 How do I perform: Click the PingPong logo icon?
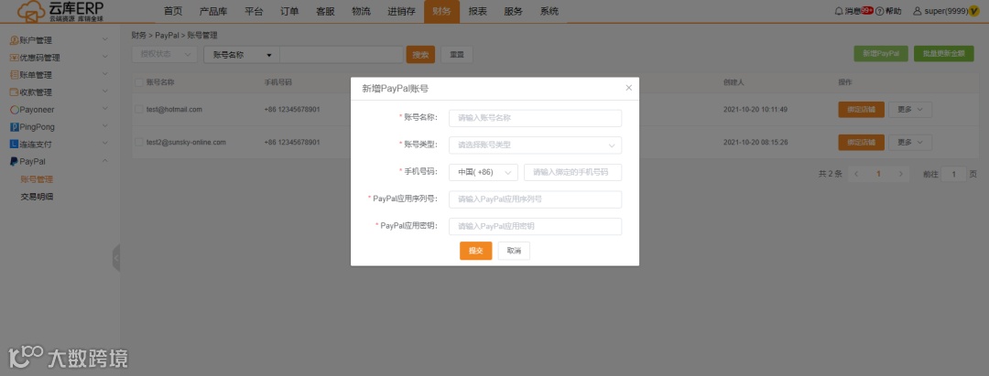[14, 126]
